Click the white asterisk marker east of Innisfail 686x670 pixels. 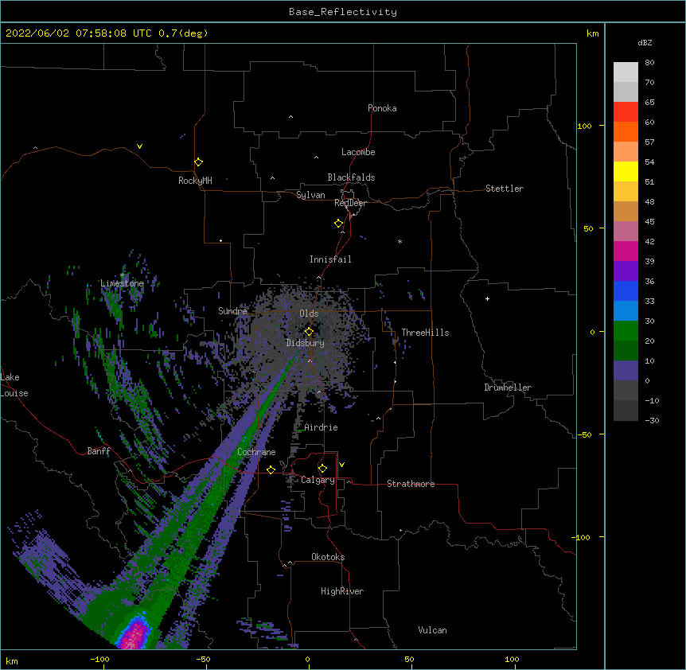pyautogui.click(x=400, y=241)
